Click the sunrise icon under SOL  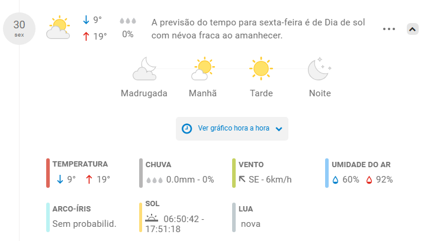click(152, 218)
